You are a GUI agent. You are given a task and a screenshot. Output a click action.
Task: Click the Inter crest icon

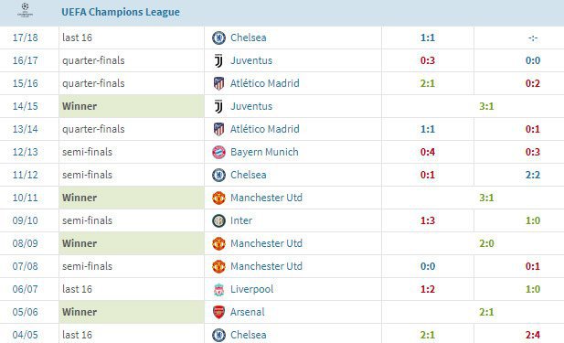(x=218, y=220)
